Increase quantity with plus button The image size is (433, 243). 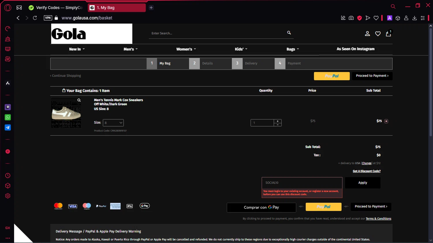coord(277,121)
